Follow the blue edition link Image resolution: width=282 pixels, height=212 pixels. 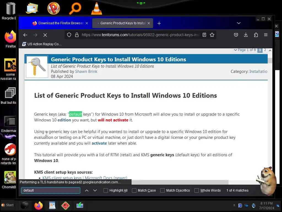coord(64,120)
